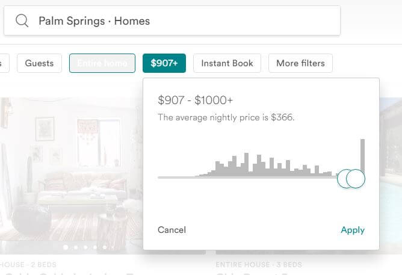This screenshot has height=275, width=402.
Task: Show the third carousel dot photo
Action: click(85, 247)
